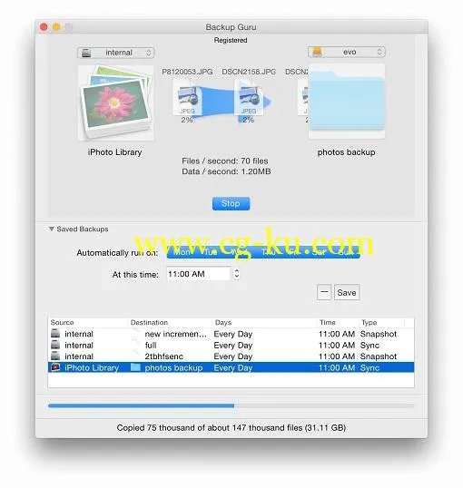Save the backup schedule
Image resolution: width=463 pixels, height=488 pixels.
(347, 292)
